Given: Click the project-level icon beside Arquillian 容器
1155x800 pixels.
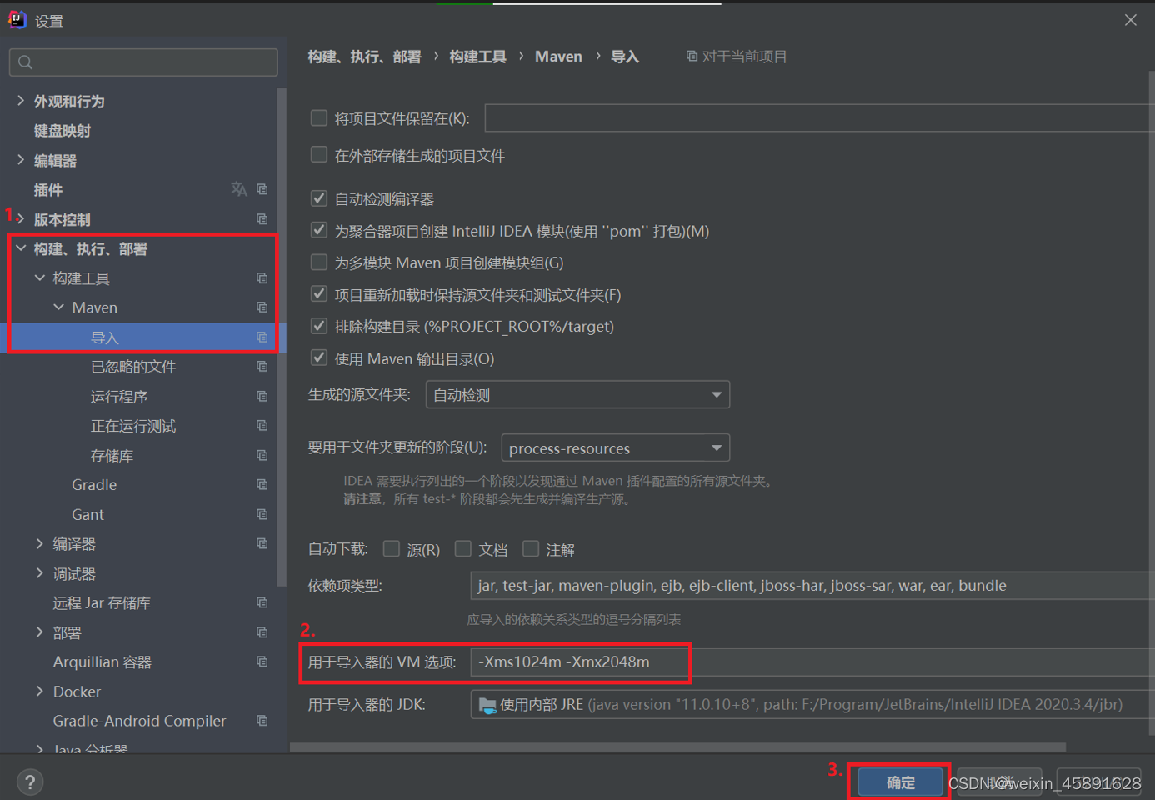Looking at the screenshot, I should coord(262,662).
